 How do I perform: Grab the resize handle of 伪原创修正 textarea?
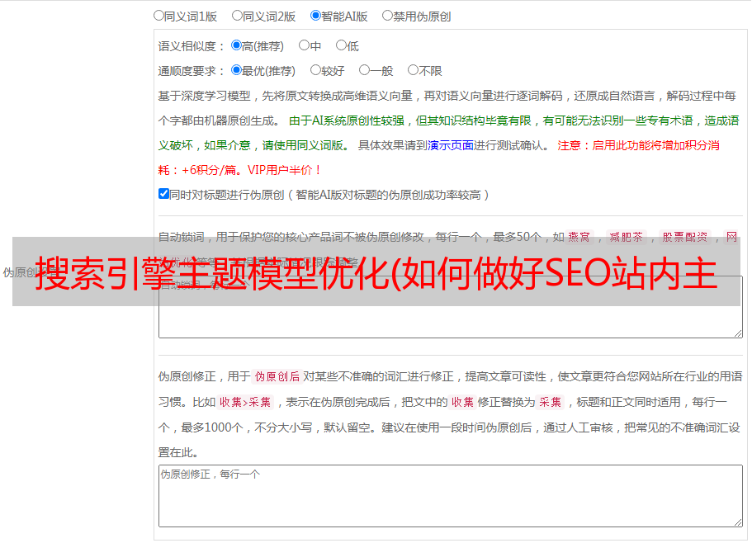coord(738,522)
